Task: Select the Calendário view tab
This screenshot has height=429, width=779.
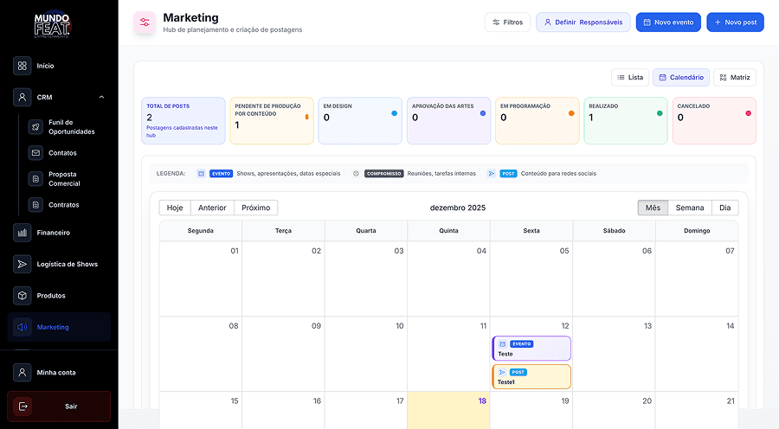Action: [x=681, y=78]
